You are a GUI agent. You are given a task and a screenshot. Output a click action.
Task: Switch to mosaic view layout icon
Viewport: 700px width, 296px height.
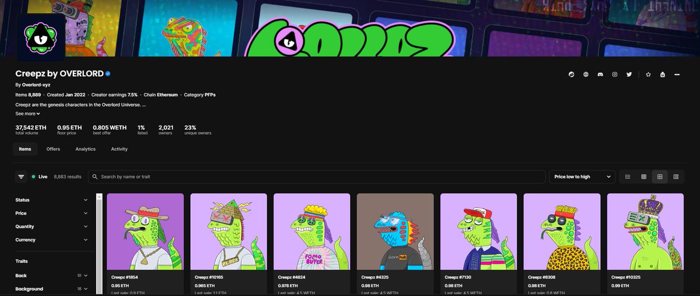pyautogui.click(x=675, y=177)
